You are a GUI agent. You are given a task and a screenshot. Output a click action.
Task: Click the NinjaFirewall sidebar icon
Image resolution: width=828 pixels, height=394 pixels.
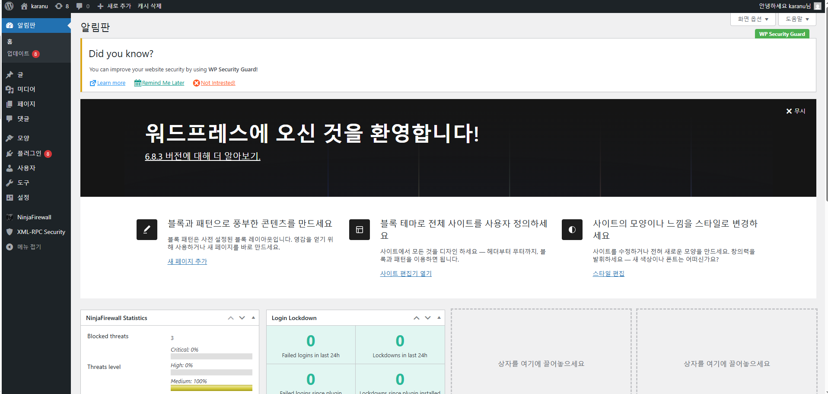click(10, 217)
